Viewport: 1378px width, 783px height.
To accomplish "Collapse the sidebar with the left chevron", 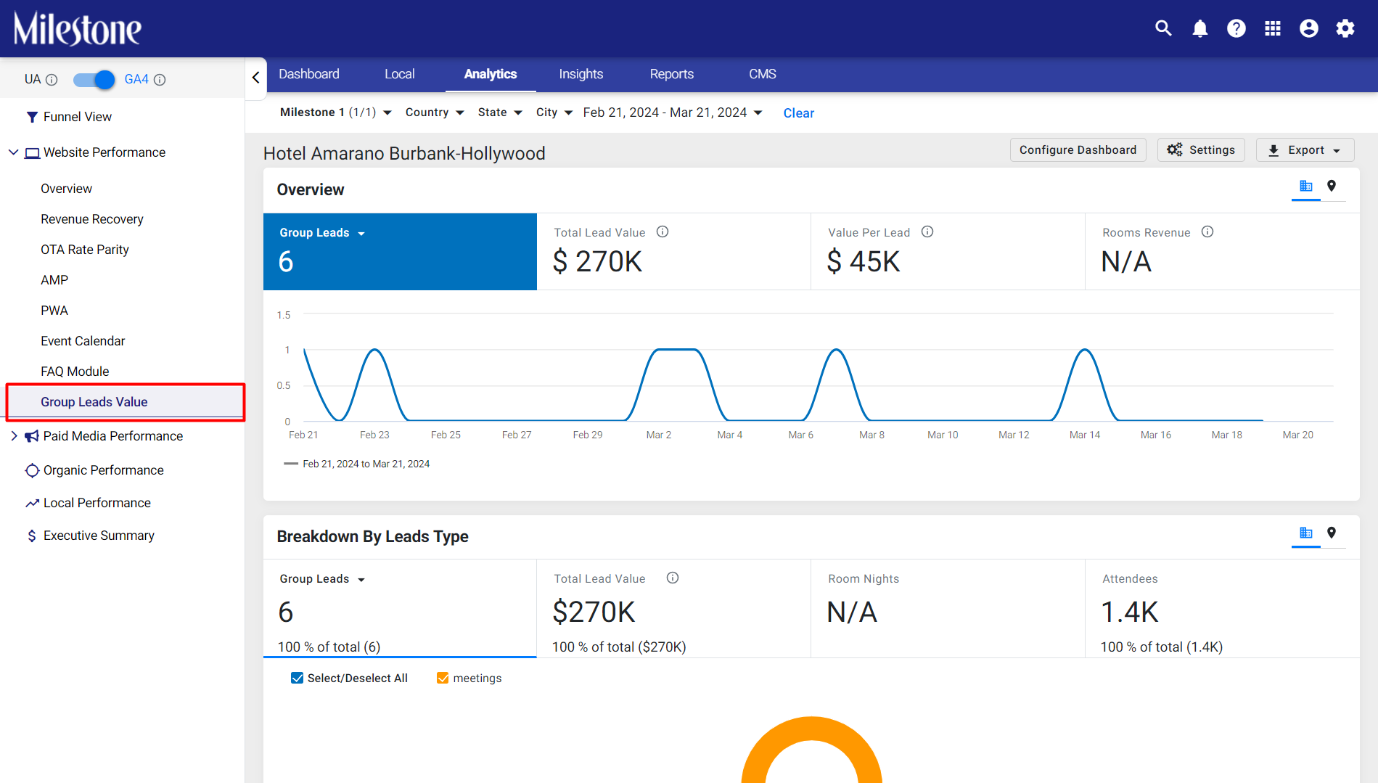I will 255,77.
